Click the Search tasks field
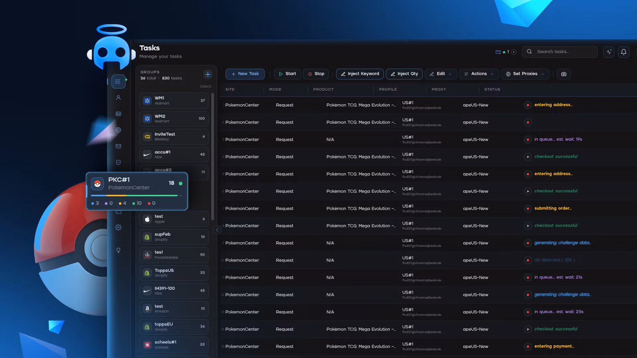Viewport: 637px width, 358px height. (x=559, y=52)
